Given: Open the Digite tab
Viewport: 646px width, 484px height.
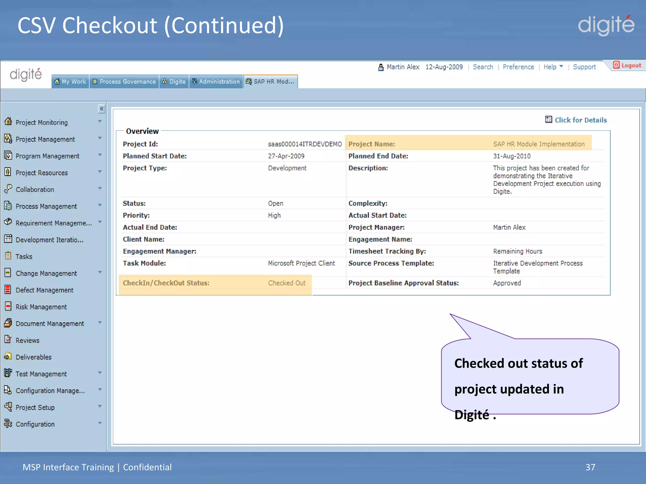Looking at the screenshot, I should 174,82.
